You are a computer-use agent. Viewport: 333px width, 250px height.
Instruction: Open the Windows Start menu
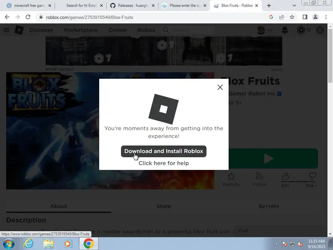coord(8,243)
